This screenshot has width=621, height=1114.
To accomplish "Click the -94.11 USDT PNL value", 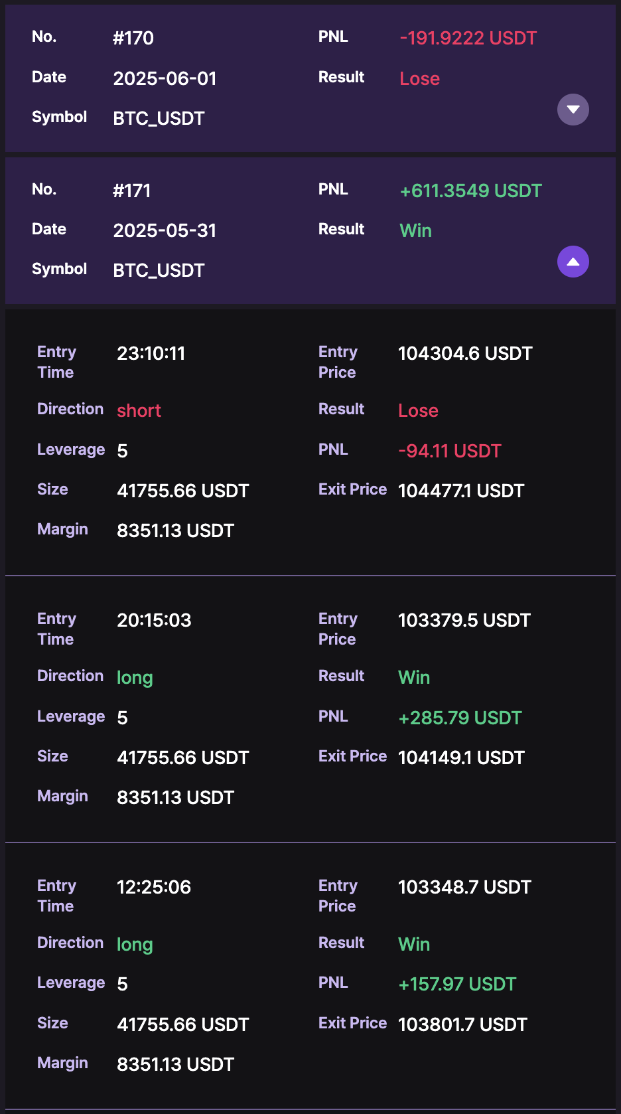I will 449,451.
